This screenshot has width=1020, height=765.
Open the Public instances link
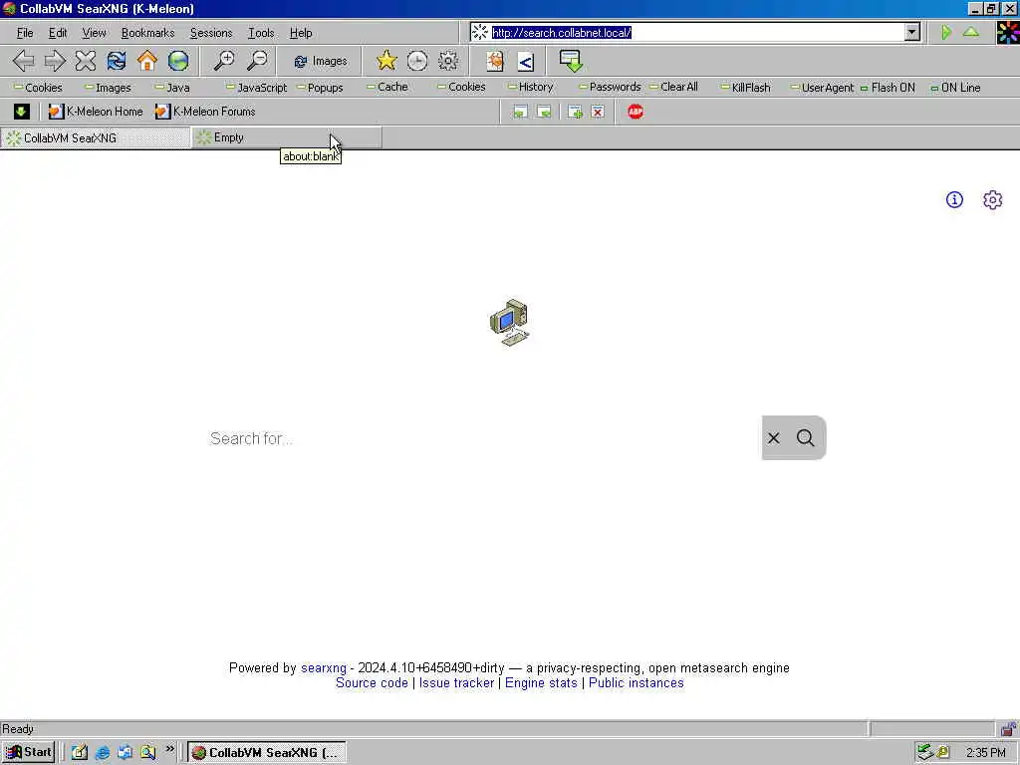[x=637, y=683]
